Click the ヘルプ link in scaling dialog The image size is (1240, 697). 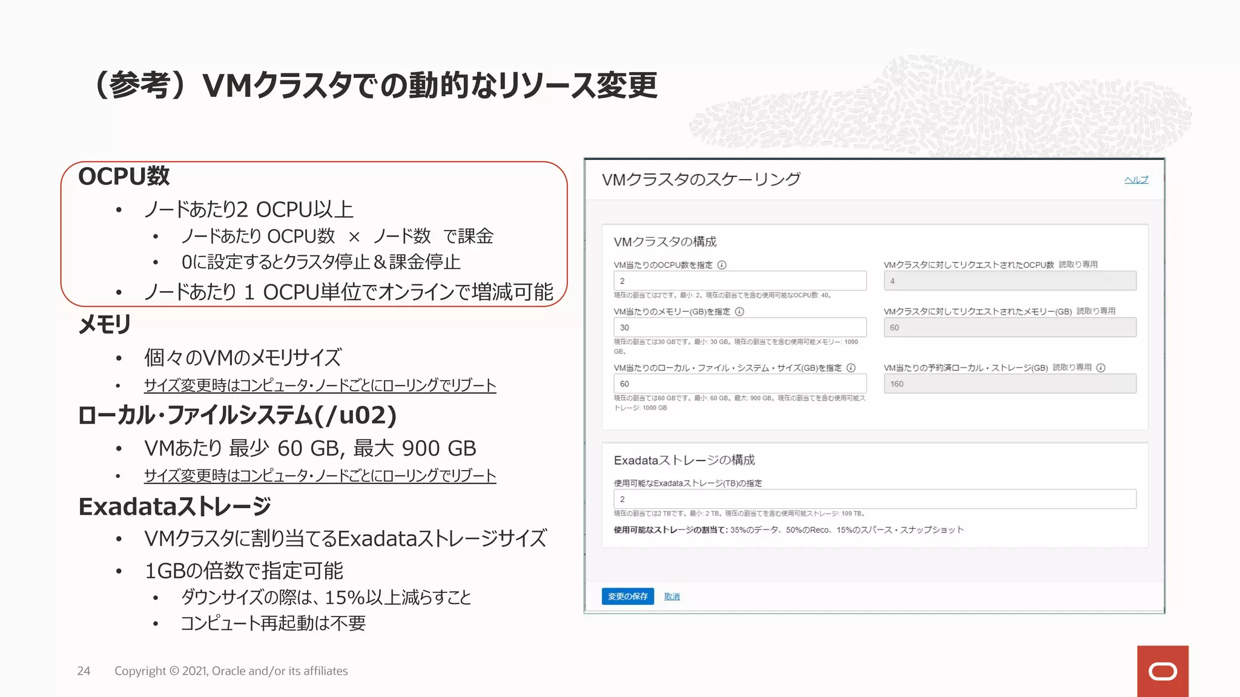point(1136,180)
